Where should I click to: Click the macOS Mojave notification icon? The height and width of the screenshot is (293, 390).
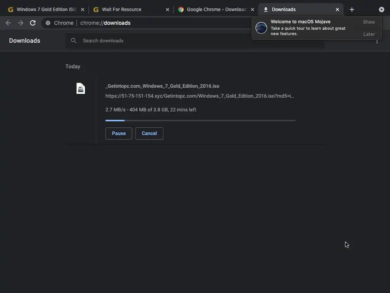[x=261, y=27]
